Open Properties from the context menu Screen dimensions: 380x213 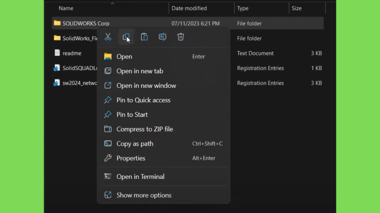point(164,158)
